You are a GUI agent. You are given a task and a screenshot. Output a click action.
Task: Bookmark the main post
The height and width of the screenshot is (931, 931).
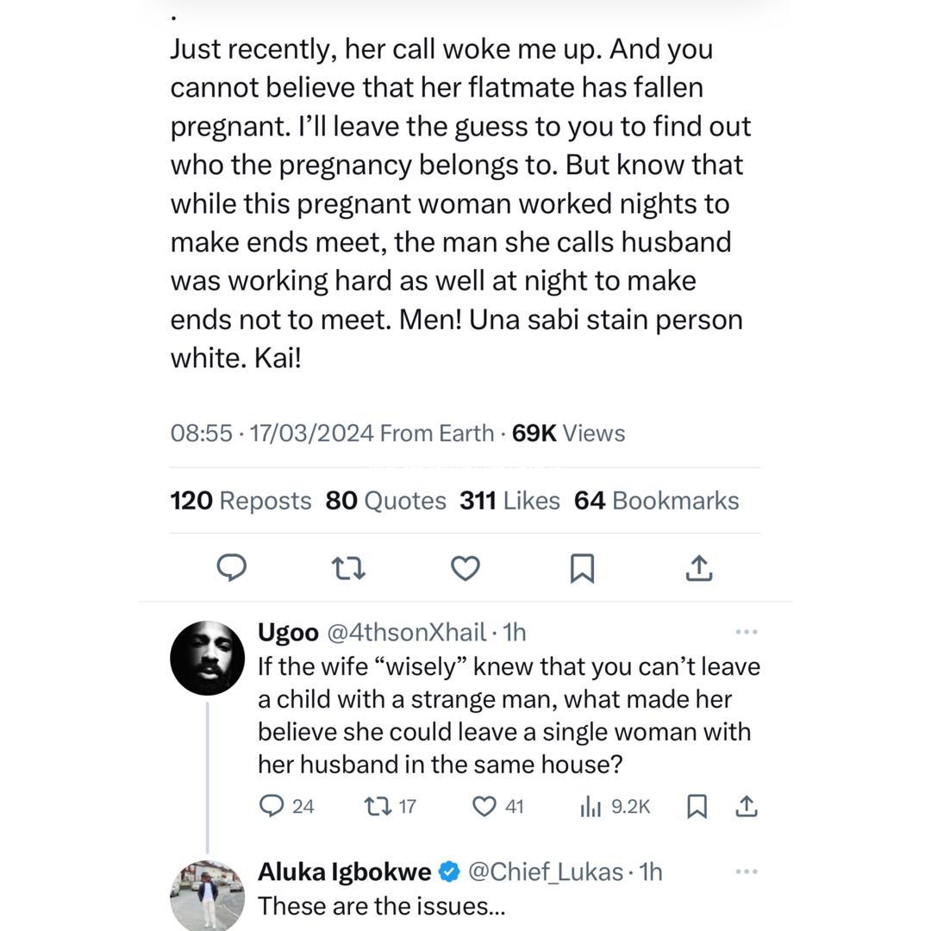(583, 568)
